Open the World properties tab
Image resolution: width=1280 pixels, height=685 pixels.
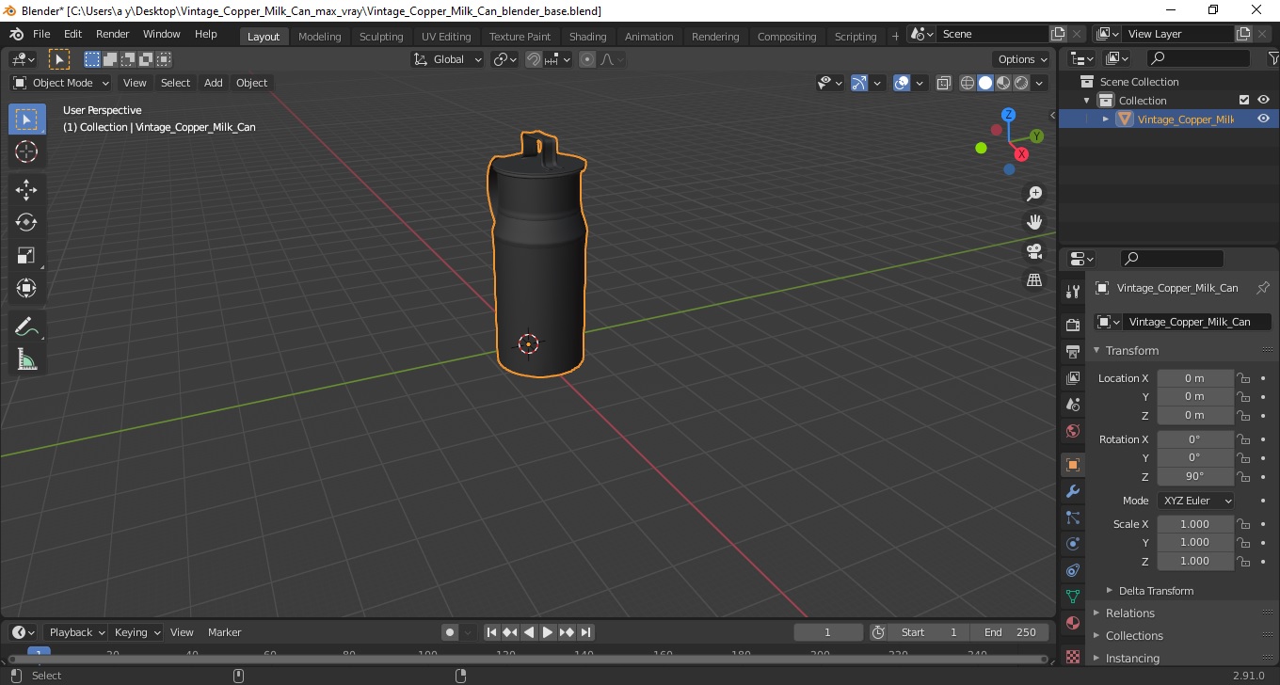[1073, 431]
